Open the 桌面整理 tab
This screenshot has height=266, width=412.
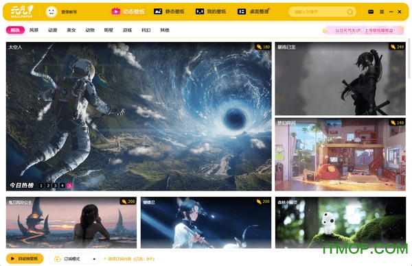pos(253,12)
